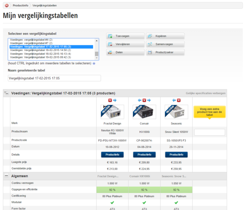Viewport: 245px width, 210px height.
Task: Click Gelijke specificaties verbergen link
Action: click(205, 93)
